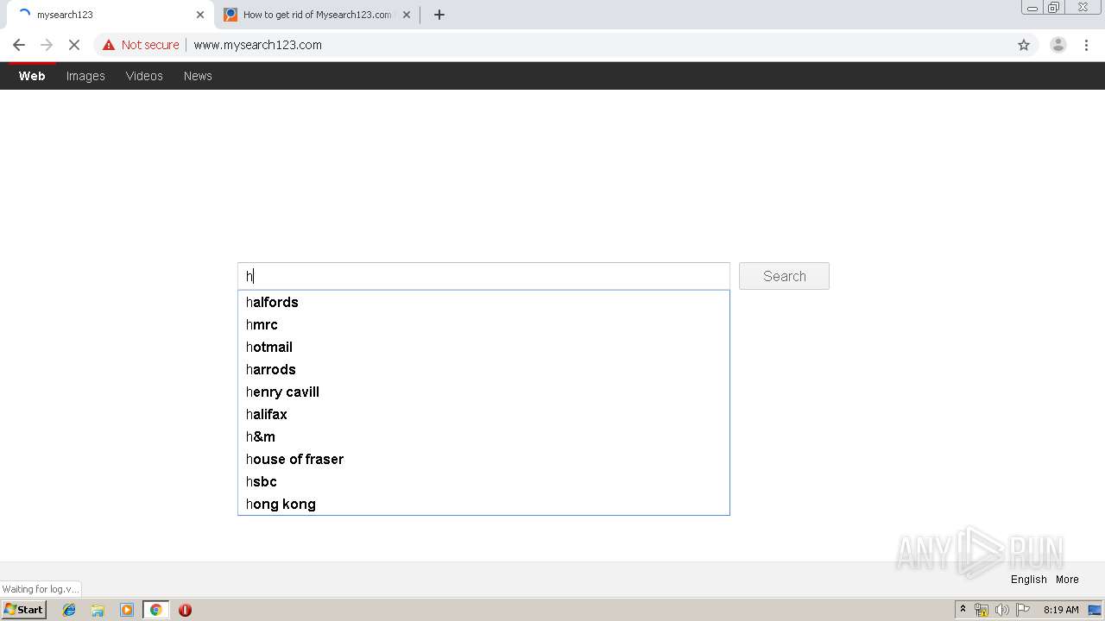Choose the hmrc suggestion

483,324
